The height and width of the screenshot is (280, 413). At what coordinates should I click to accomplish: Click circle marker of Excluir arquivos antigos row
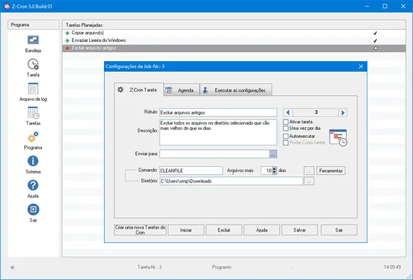point(375,48)
